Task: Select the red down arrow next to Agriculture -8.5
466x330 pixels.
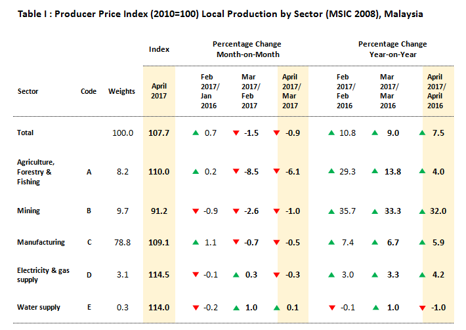Action: [236, 172]
